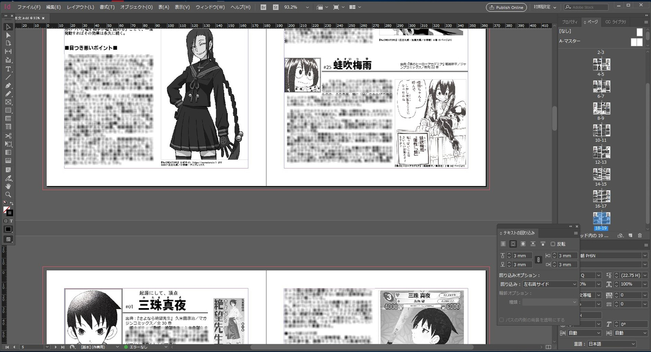Delete selected pages with trash icon
The height and width of the screenshot is (352, 651).
(x=640, y=235)
